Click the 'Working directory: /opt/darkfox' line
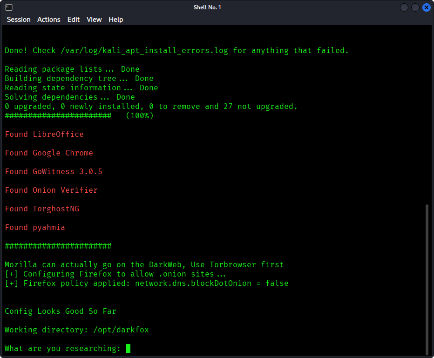Screen dimensions: 434x358 coord(77,330)
